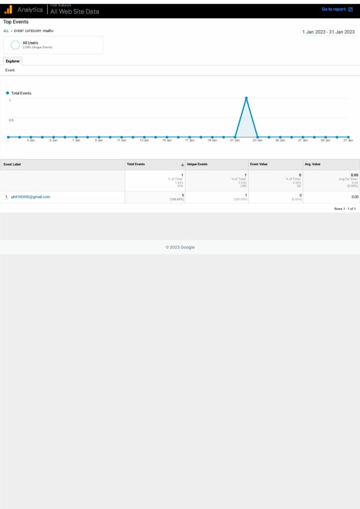
Task: Sort by Unique Events column header
Action: click(x=197, y=164)
